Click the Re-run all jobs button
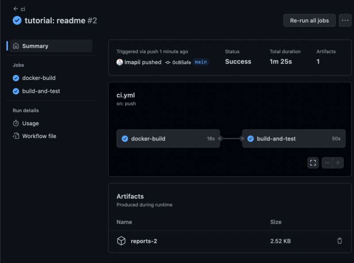Image resolution: width=354 pixels, height=263 pixels. tap(309, 20)
